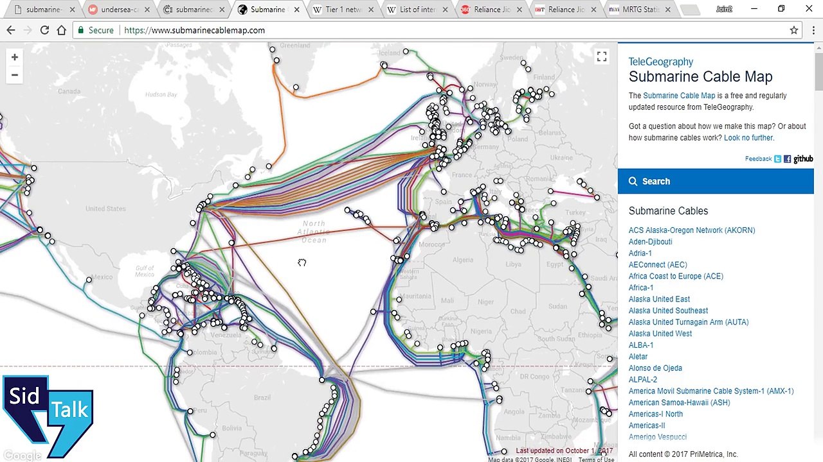Viewport: 823px width, 462px height.
Task: Follow the 'Submarine Cable Map' inline link
Action: pos(679,96)
